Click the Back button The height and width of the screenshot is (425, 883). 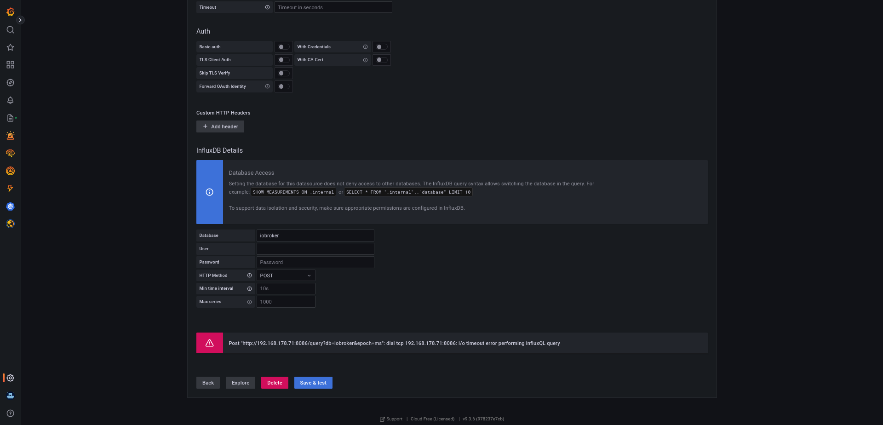(x=208, y=383)
